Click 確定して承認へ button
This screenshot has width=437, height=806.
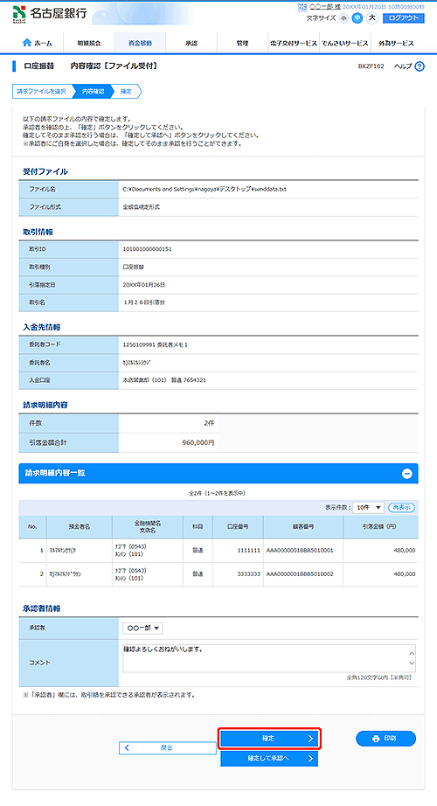point(269,758)
